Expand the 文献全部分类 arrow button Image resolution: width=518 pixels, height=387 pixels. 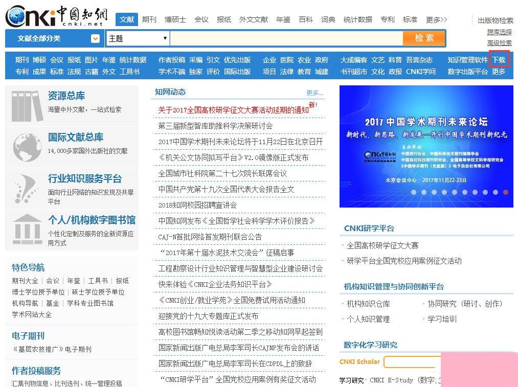[95, 39]
